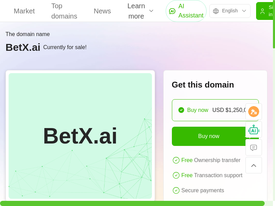
Task: Click the user profile icon on sign-in button
Action: tap(262, 11)
